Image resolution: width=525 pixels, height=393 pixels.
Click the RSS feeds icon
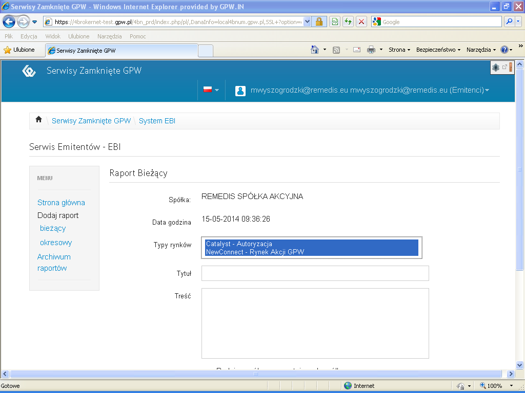click(x=336, y=50)
